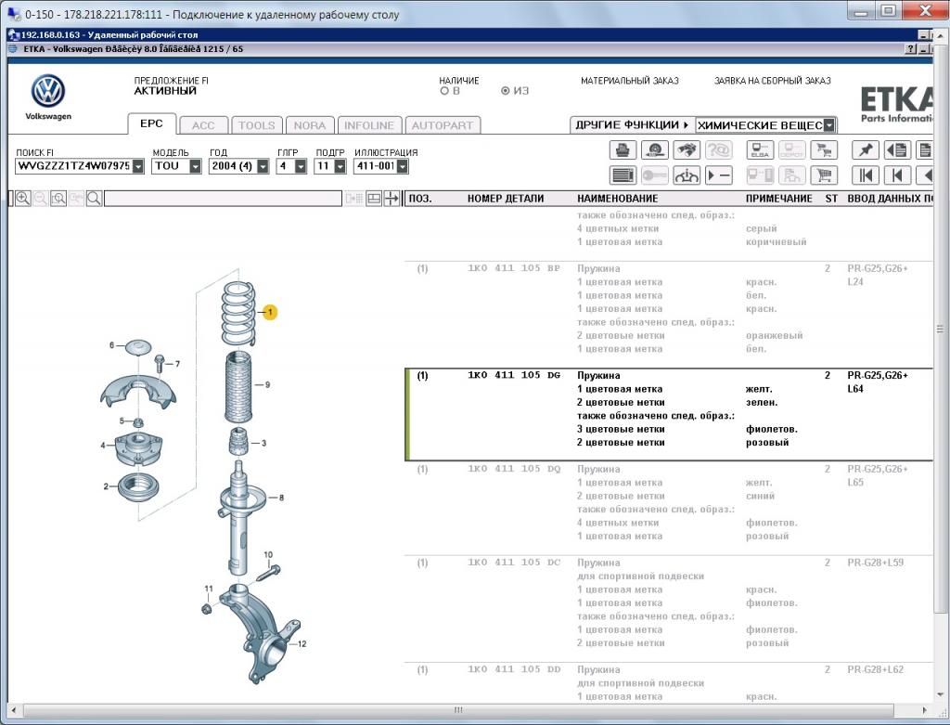Click the help question mark in ETKA title bar
The image size is (950, 725).
[910, 49]
